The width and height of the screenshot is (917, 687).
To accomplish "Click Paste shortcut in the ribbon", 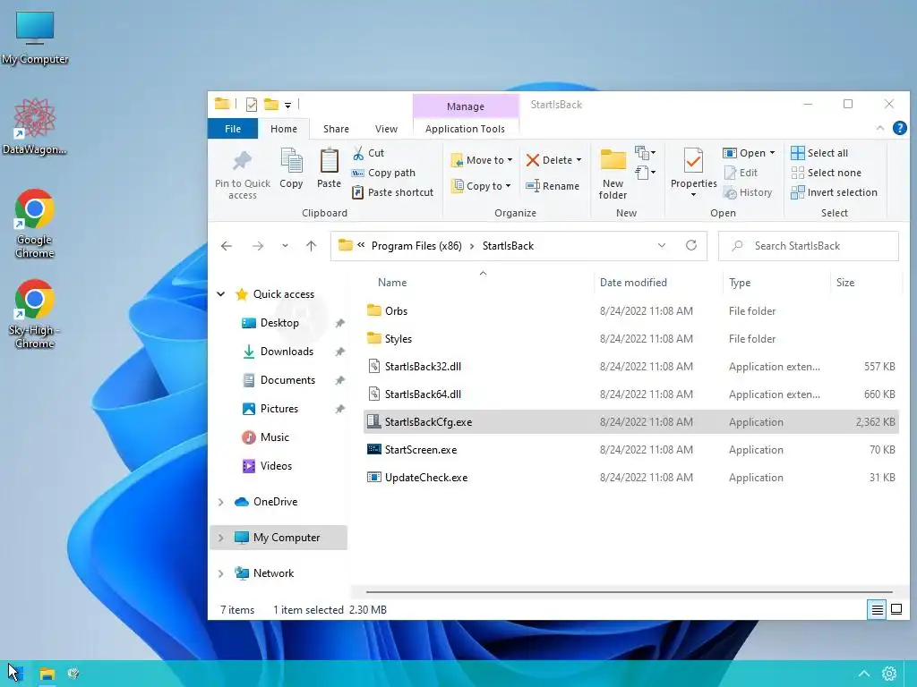I will tap(392, 192).
